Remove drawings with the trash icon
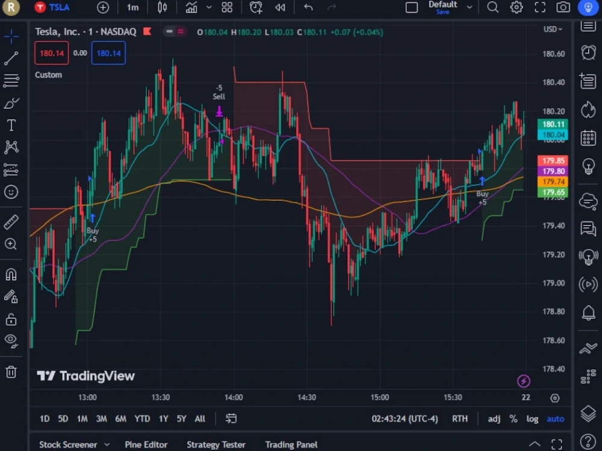The height and width of the screenshot is (451, 602). tap(11, 372)
